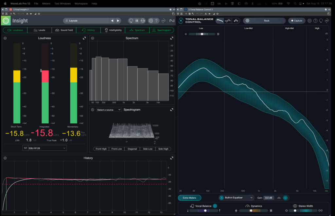The width and height of the screenshot is (335, 216).
Task: Toggle the Sound Field module tab
Action: 64,30
